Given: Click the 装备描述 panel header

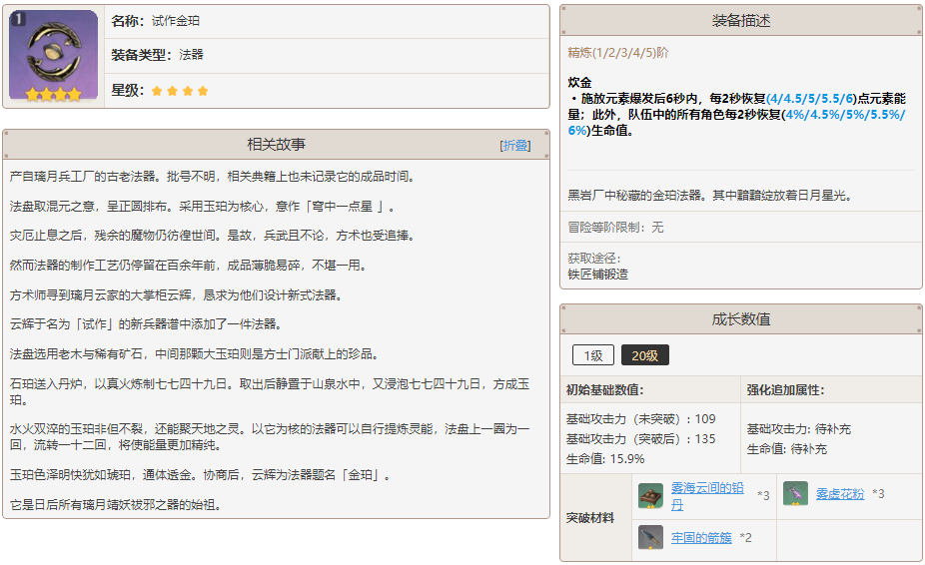Looking at the screenshot, I should [x=741, y=21].
